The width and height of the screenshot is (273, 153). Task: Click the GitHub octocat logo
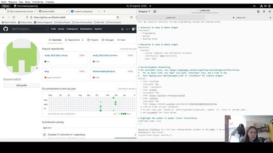pos(6,29)
